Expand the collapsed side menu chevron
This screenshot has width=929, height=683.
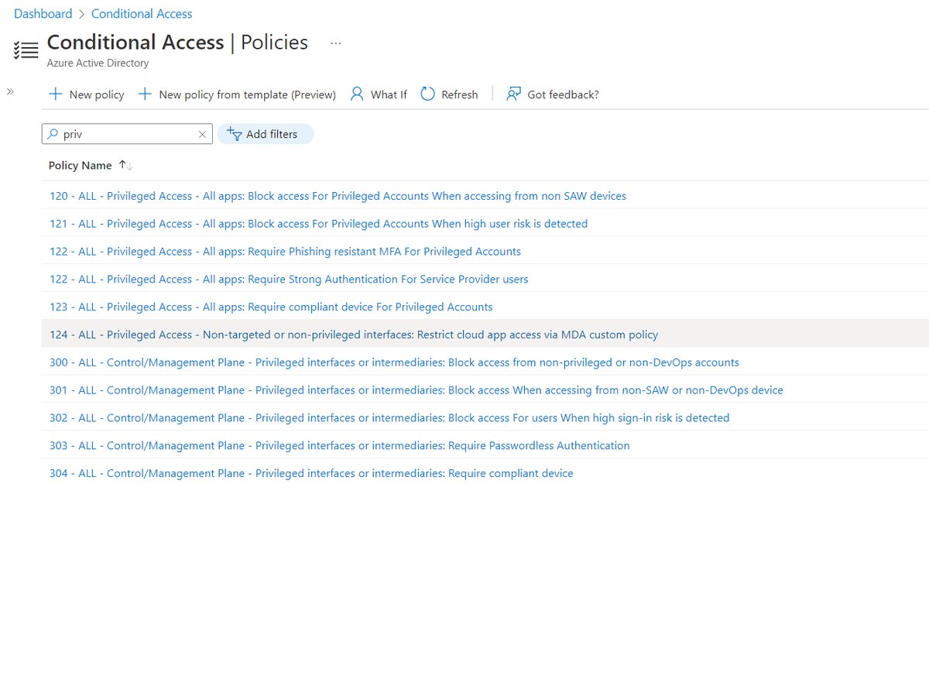pyautogui.click(x=10, y=91)
